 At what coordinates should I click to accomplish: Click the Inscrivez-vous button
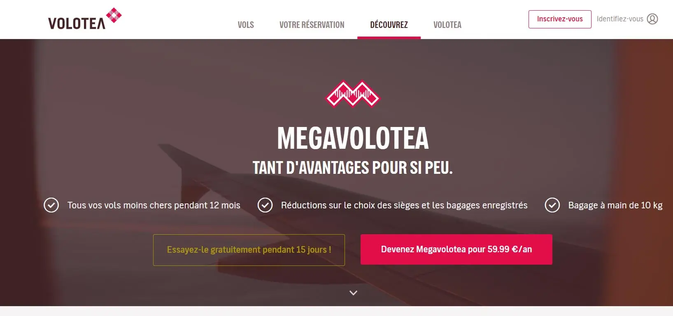click(x=560, y=19)
